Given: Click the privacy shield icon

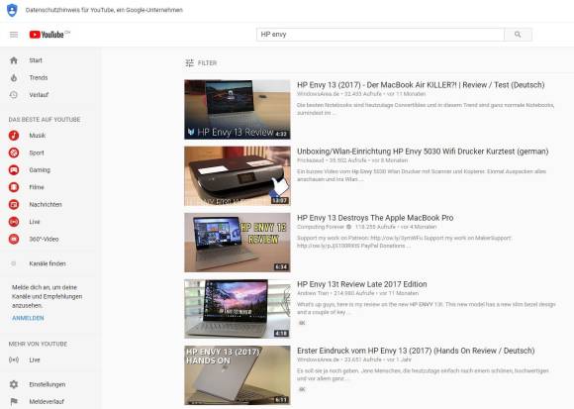Looking at the screenshot, I should [12, 10].
